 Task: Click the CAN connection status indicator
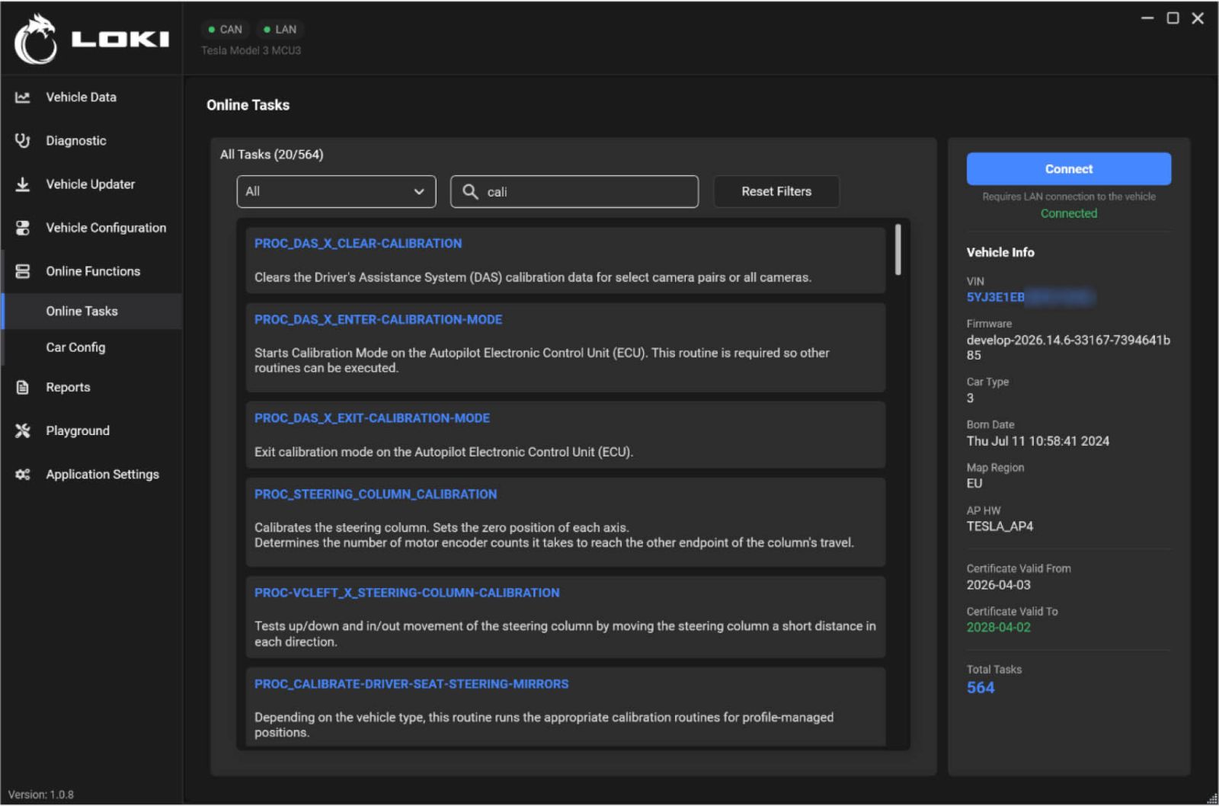click(225, 29)
